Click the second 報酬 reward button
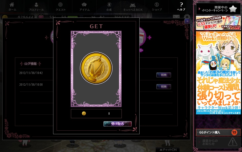The image size is (242, 152). pyautogui.click(x=164, y=87)
